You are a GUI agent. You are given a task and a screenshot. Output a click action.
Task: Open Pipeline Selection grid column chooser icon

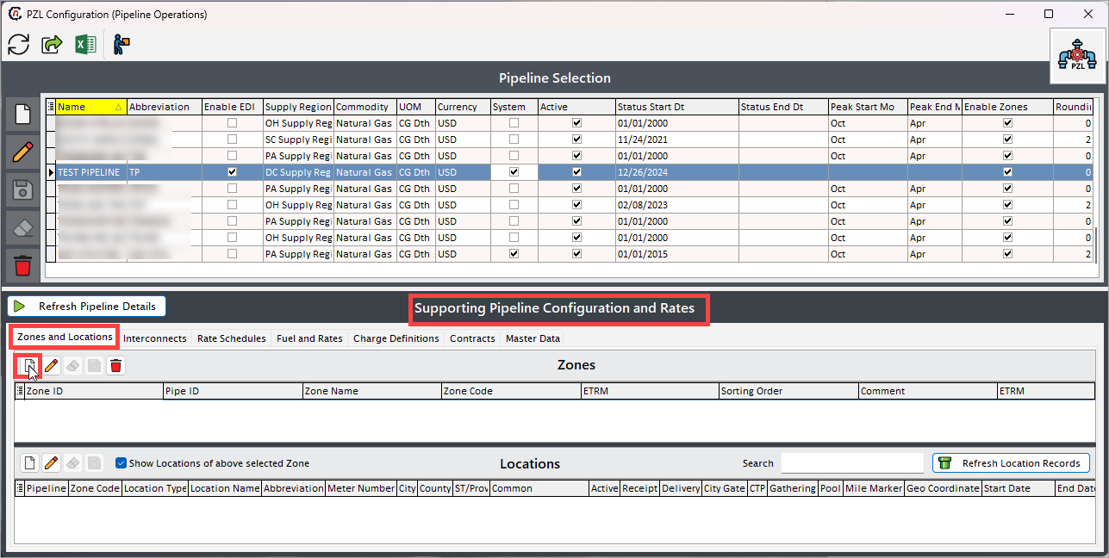[51, 107]
